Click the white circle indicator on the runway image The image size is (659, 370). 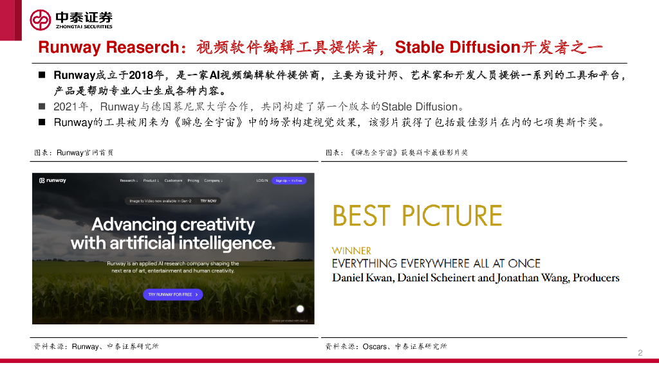coord(300,309)
